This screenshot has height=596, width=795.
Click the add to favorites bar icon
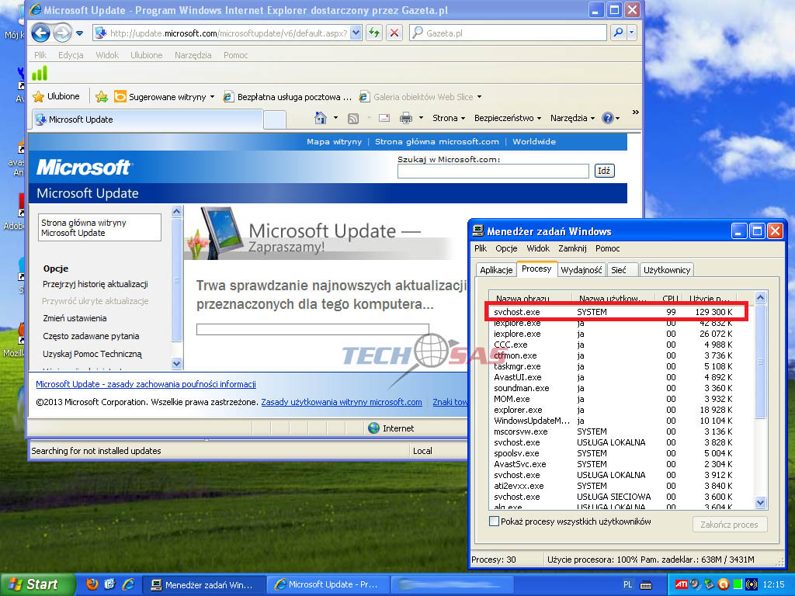click(x=102, y=96)
